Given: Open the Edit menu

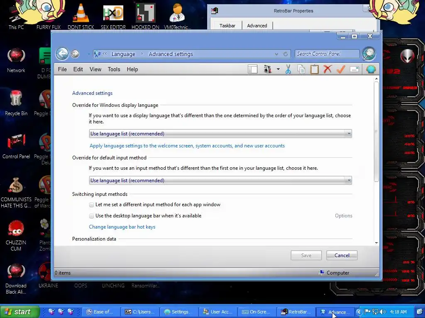Looking at the screenshot, I should [78, 69].
